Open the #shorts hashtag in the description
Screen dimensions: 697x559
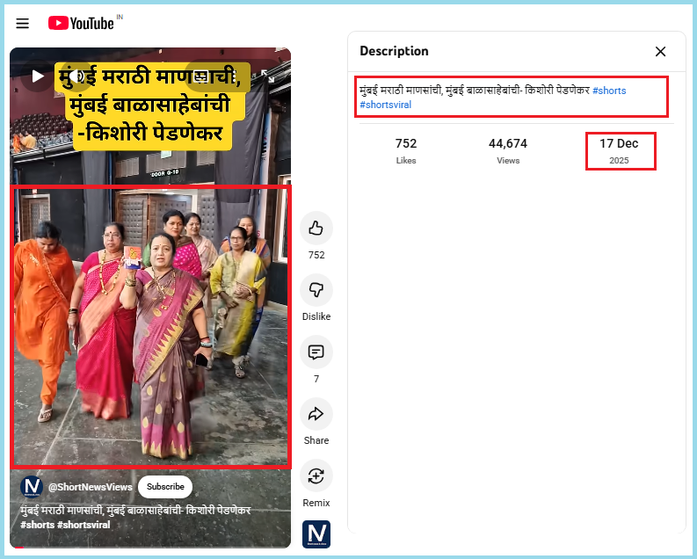click(608, 91)
